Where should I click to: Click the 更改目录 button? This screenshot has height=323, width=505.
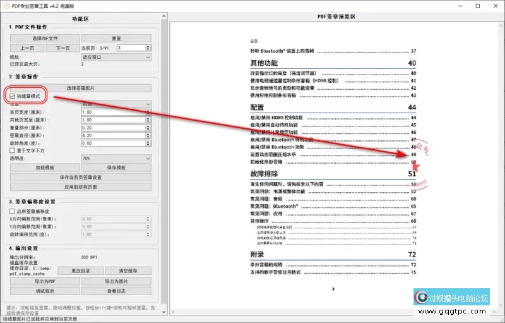click(81, 271)
